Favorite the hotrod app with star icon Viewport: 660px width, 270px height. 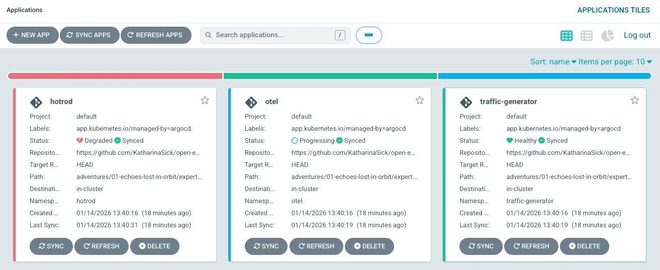[x=205, y=101]
